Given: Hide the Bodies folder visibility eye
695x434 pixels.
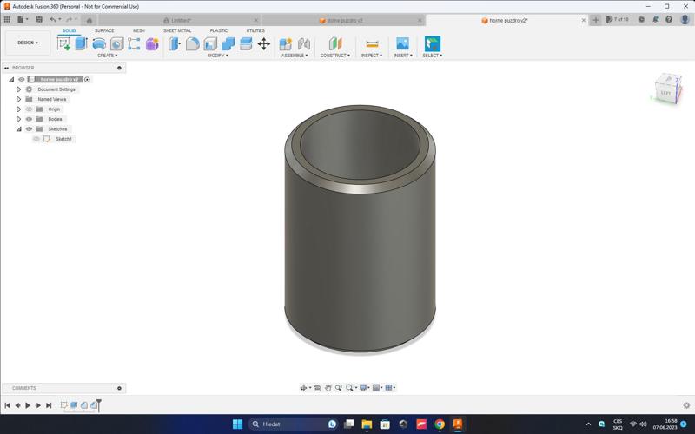Looking at the screenshot, I should (x=29, y=119).
